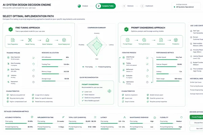
Task: Click the Task Type icon in Use Case panel
Action: pos(191,31)
